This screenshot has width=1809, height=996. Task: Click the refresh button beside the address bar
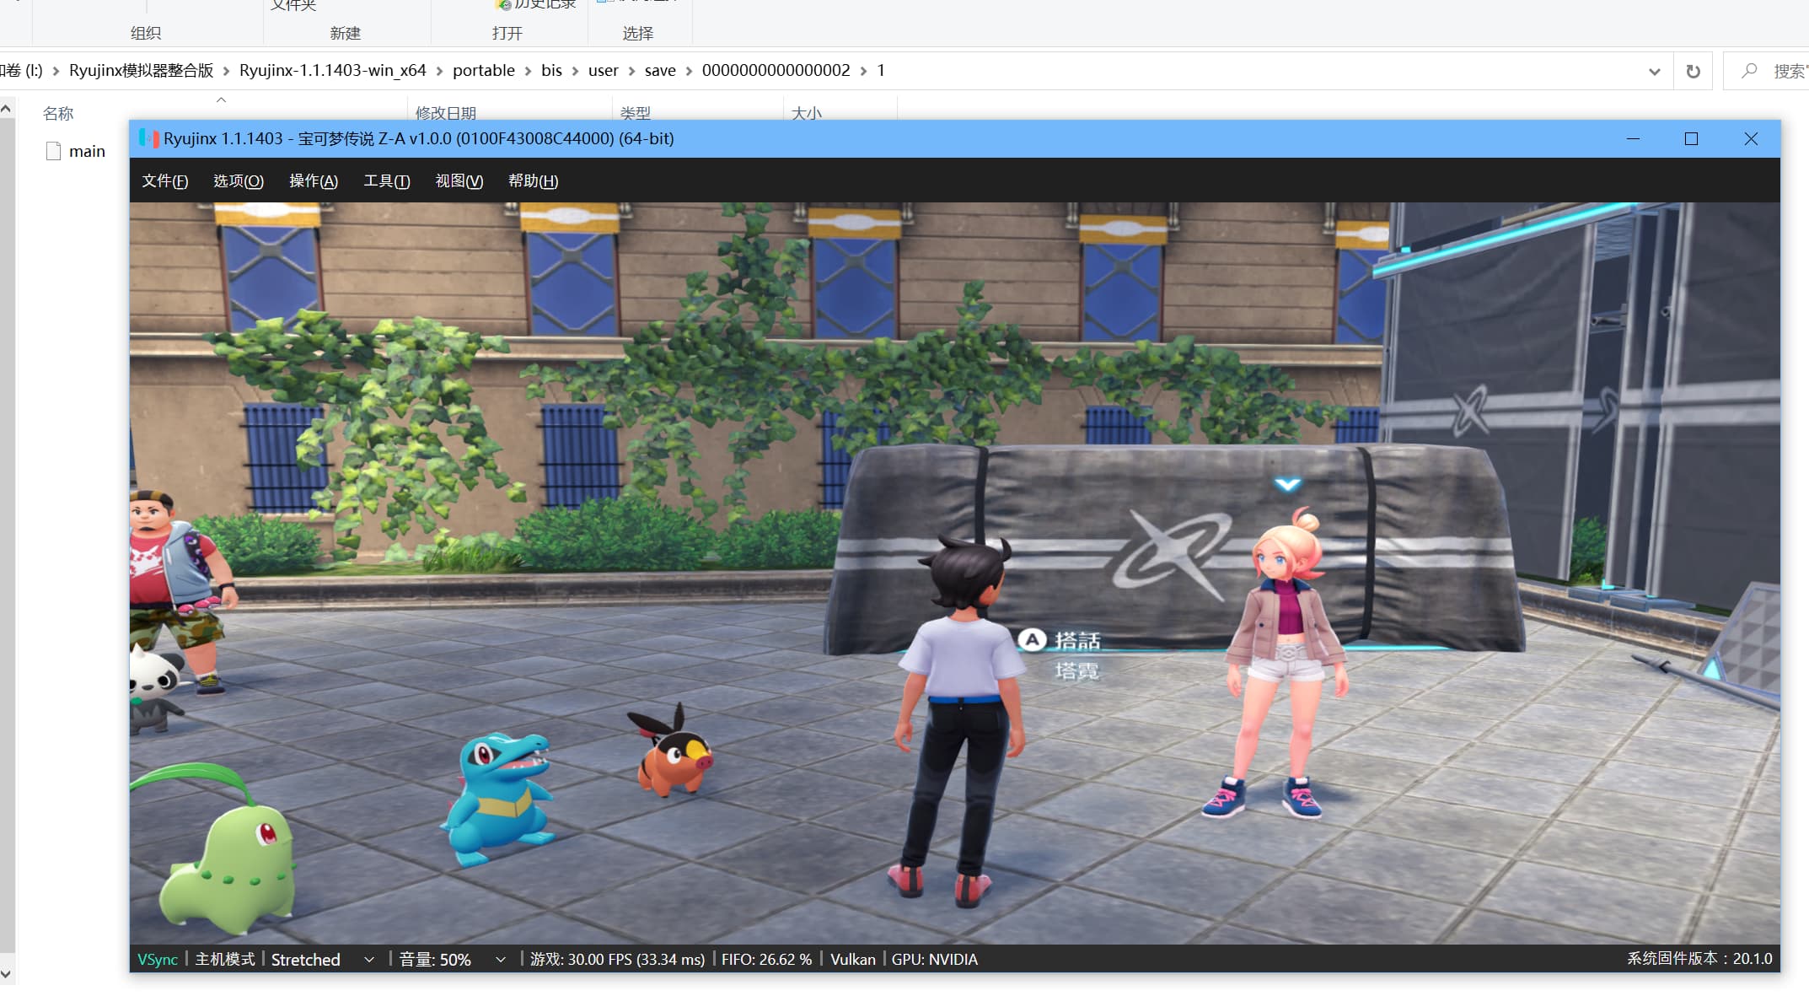click(x=1693, y=72)
